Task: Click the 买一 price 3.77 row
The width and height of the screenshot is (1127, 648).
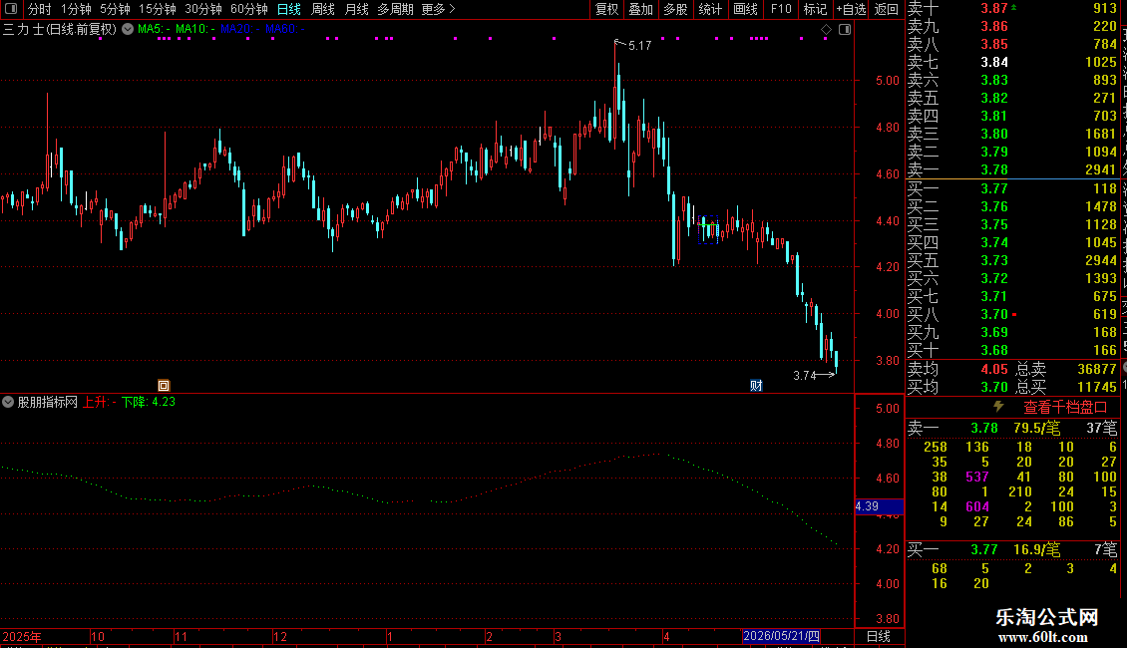Action: coord(1012,188)
